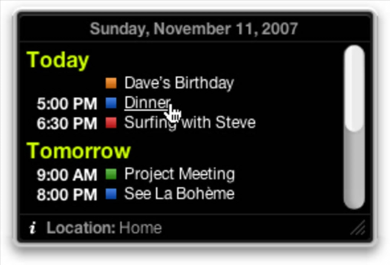This screenshot has width=390, height=265.
Task: Click the blue calendar square beside See La Bohème
Action: (111, 194)
